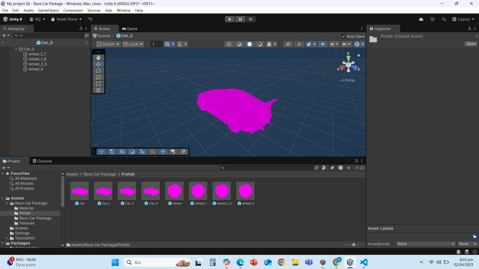The width and height of the screenshot is (479, 269).
Task: Click the green Y axis gizmo cone
Action: [348, 58]
